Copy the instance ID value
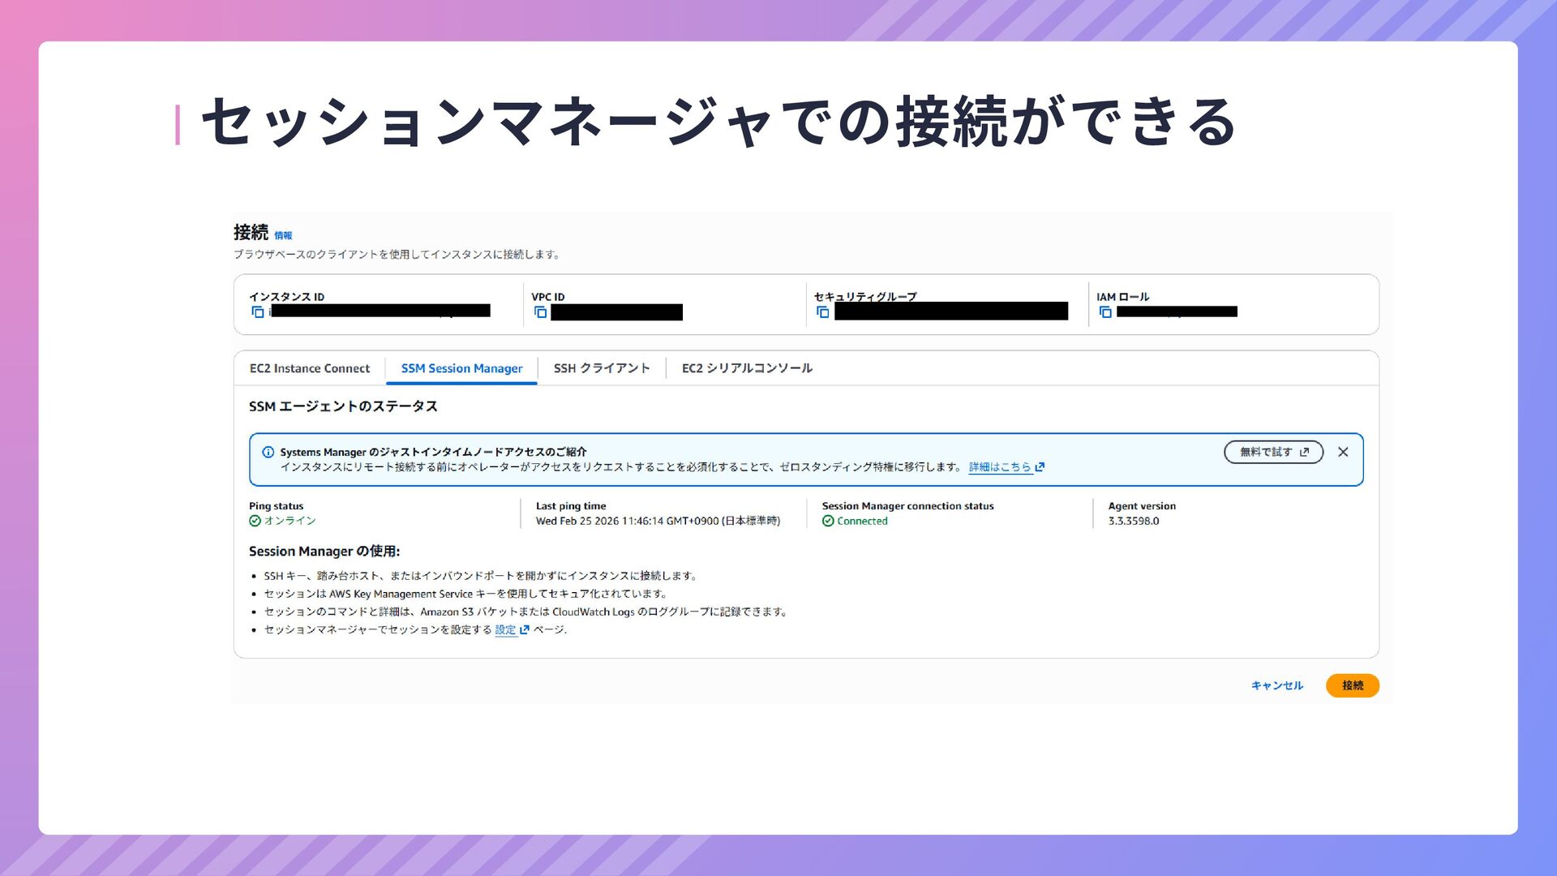The image size is (1557, 876). (258, 312)
